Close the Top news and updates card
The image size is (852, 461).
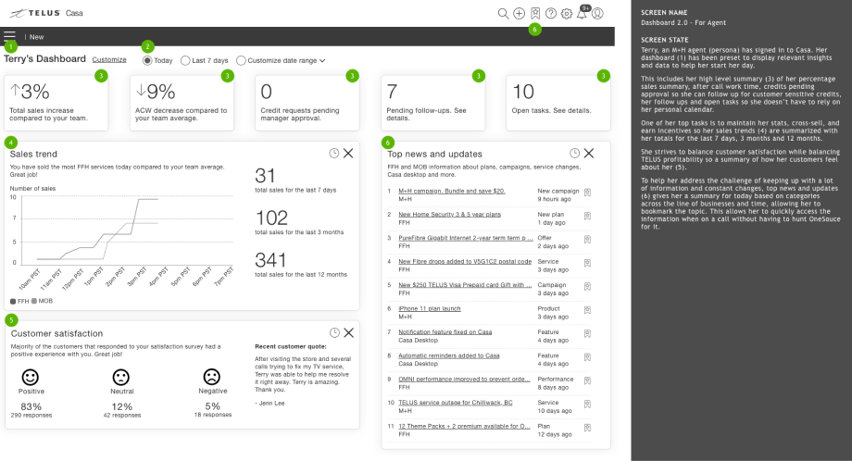[x=589, y=153]
